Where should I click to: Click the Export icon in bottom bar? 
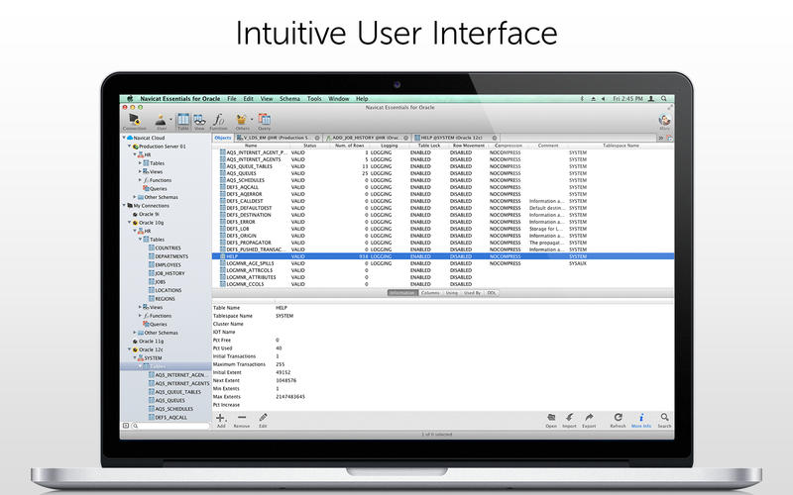click(x=589, y=420)
